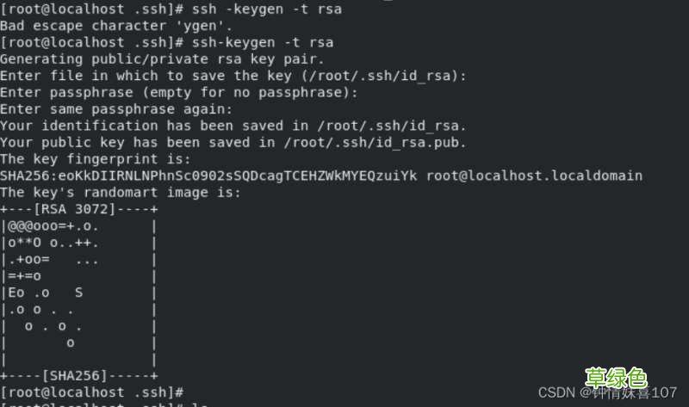Click the empty prompt line below the randomart

click(x=93, y=392)
